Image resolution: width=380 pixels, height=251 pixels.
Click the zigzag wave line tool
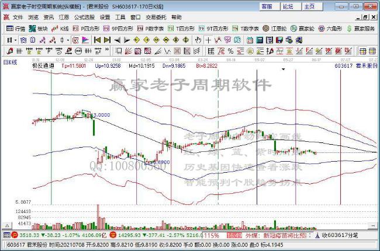[167, 51]
